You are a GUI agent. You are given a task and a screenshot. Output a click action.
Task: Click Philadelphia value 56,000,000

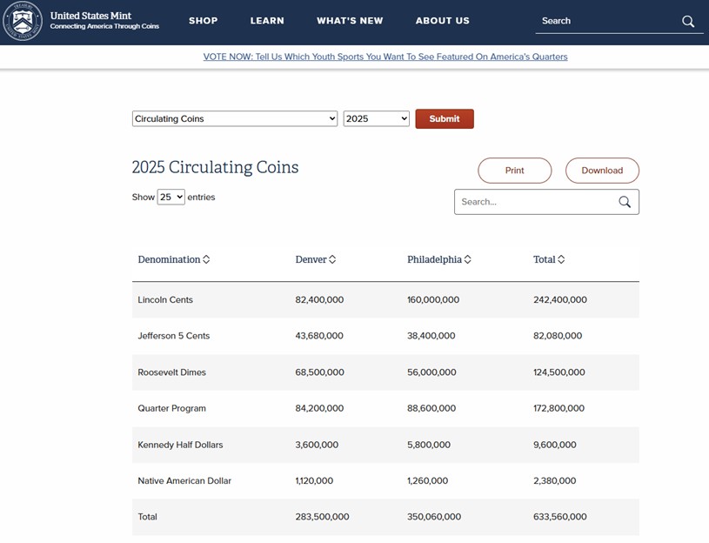tap(431, 372)
